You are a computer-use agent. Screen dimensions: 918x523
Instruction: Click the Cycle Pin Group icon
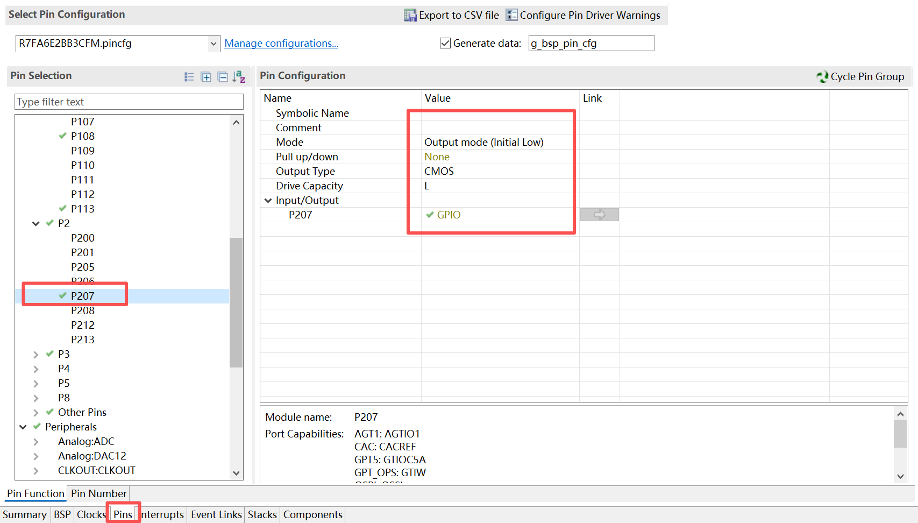click(822, 76)
